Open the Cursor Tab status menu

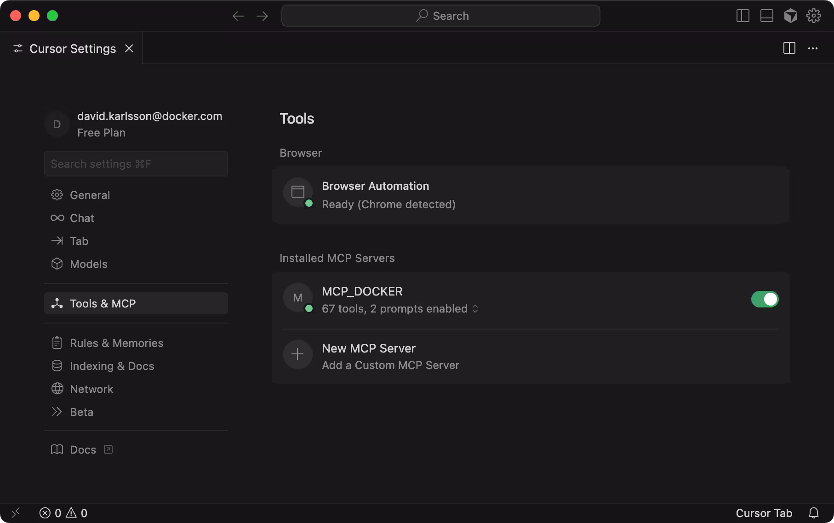[x=764, y=513]
